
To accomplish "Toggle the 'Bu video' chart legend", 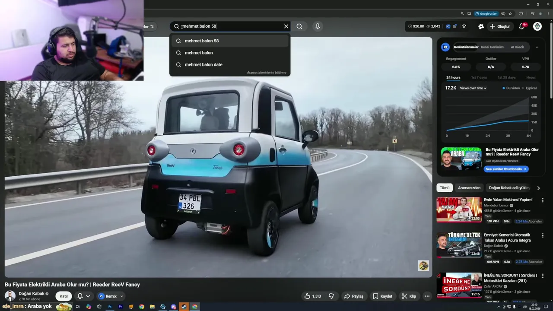I will (x=511, y=88).
